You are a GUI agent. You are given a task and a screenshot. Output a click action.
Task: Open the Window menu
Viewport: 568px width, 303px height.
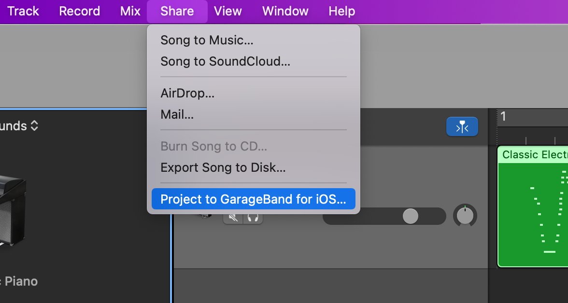[285, 11]
